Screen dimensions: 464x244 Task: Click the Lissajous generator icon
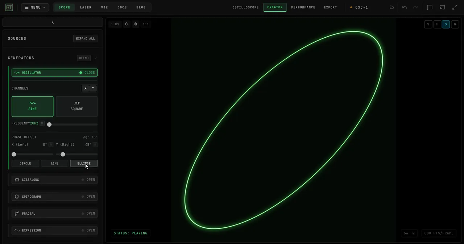tap(17, 180)
